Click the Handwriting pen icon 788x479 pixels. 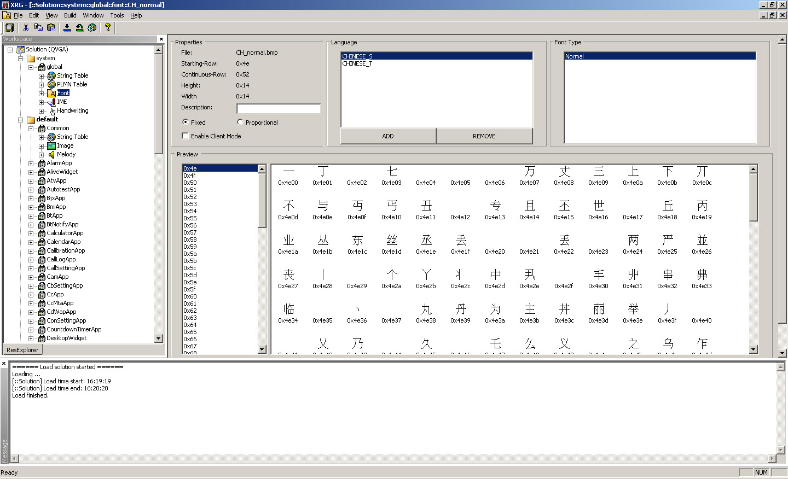52,110
